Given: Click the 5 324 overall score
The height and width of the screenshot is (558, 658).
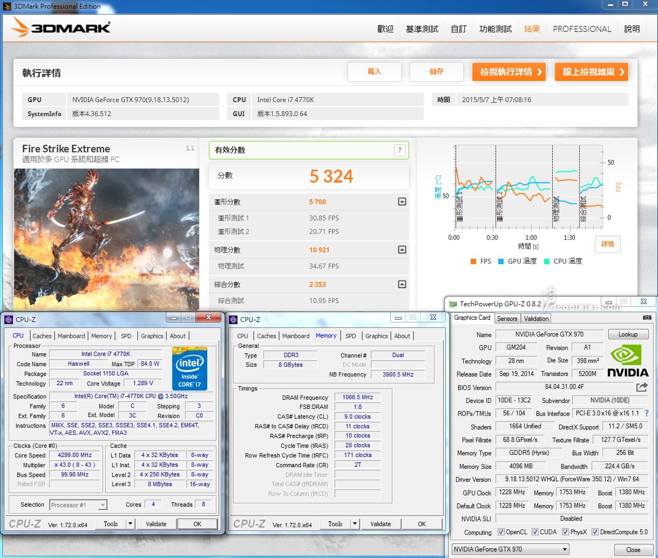Looking at the screenshot, I should (x=331, y=176).
